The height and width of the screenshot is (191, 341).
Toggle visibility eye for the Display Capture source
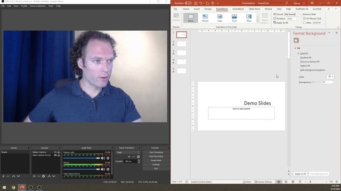(x=55, y=152)
